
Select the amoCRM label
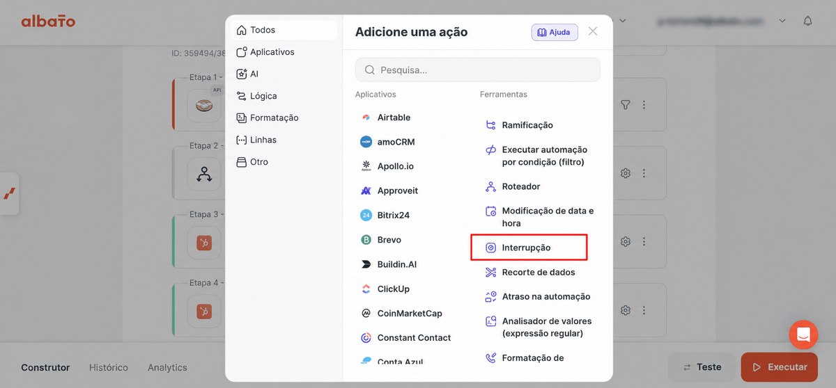pyautogui.click(x=396, y=142)
